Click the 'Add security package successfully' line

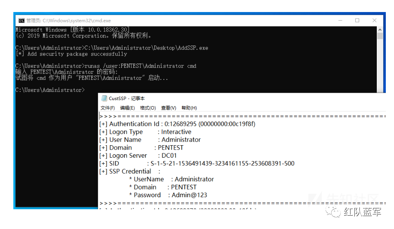71,54
